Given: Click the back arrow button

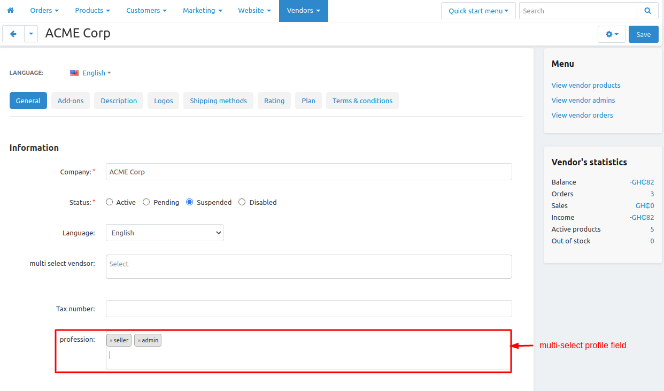Looking at the screenshot, I should point(13,34).
